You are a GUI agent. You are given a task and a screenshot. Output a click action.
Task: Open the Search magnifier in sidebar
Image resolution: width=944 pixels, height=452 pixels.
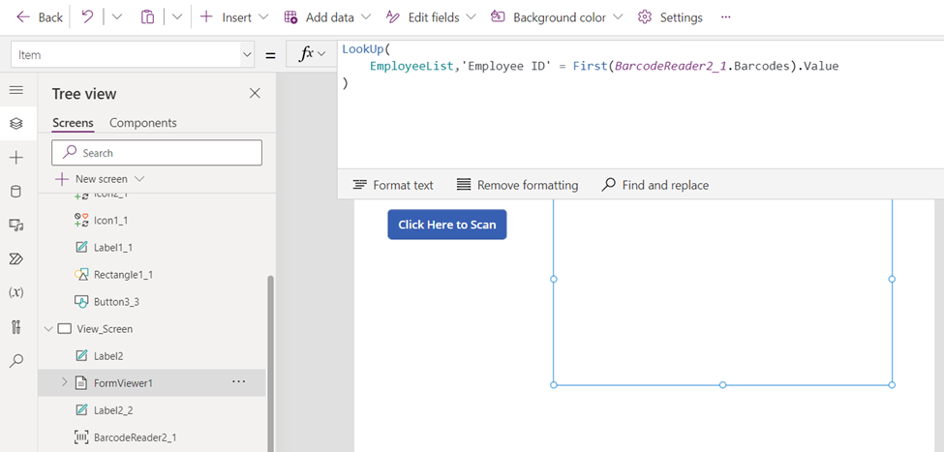click(x=16, y=361)
